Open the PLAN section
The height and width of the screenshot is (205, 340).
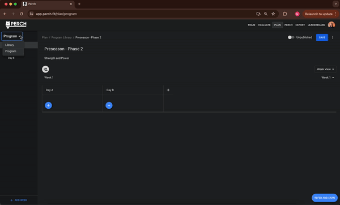[277, 25]
